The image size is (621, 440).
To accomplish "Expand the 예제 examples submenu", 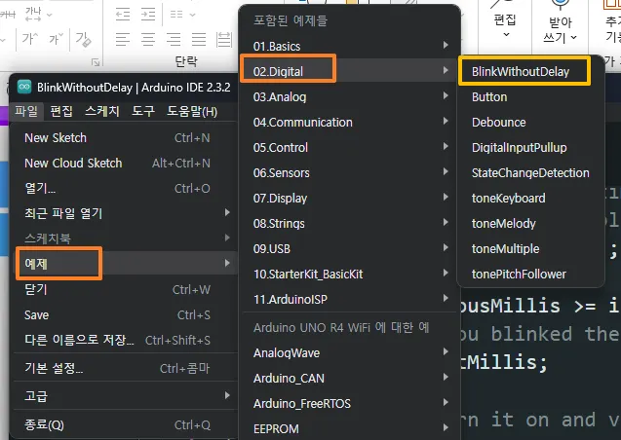I will tap(124, 263).
